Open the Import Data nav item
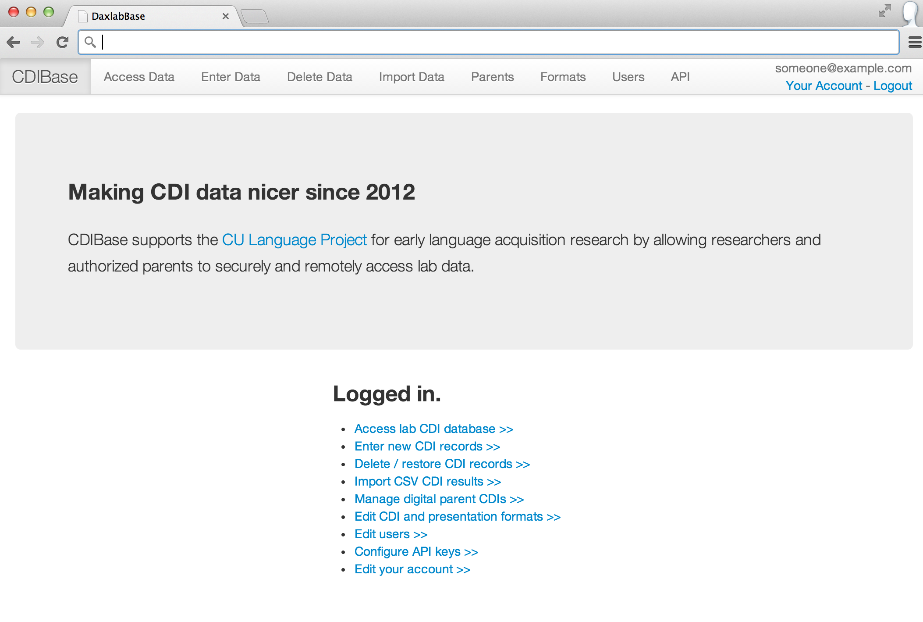 coord(412,77)
